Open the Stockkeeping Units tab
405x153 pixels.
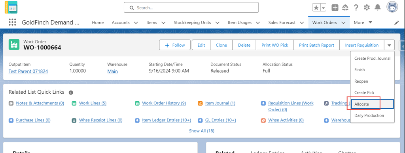[x=192, y=23]
